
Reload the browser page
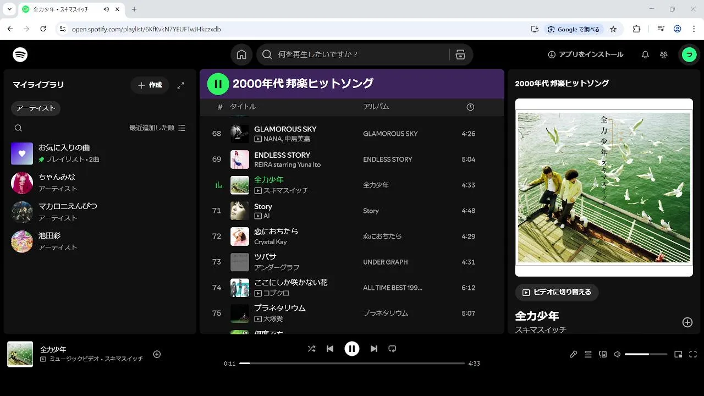coord(43,29)
